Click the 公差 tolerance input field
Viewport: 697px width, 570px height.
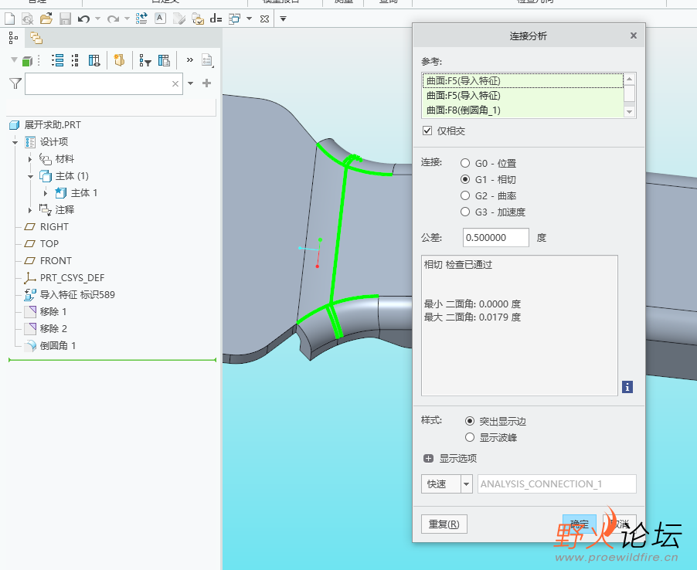coord(495,238)
